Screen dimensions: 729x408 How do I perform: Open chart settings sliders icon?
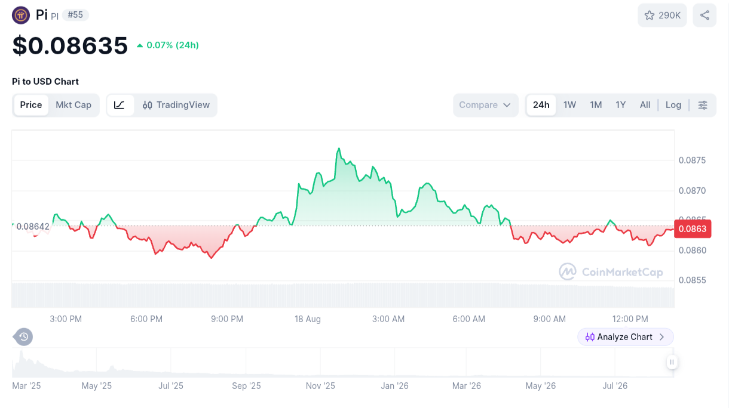point(703,105)
